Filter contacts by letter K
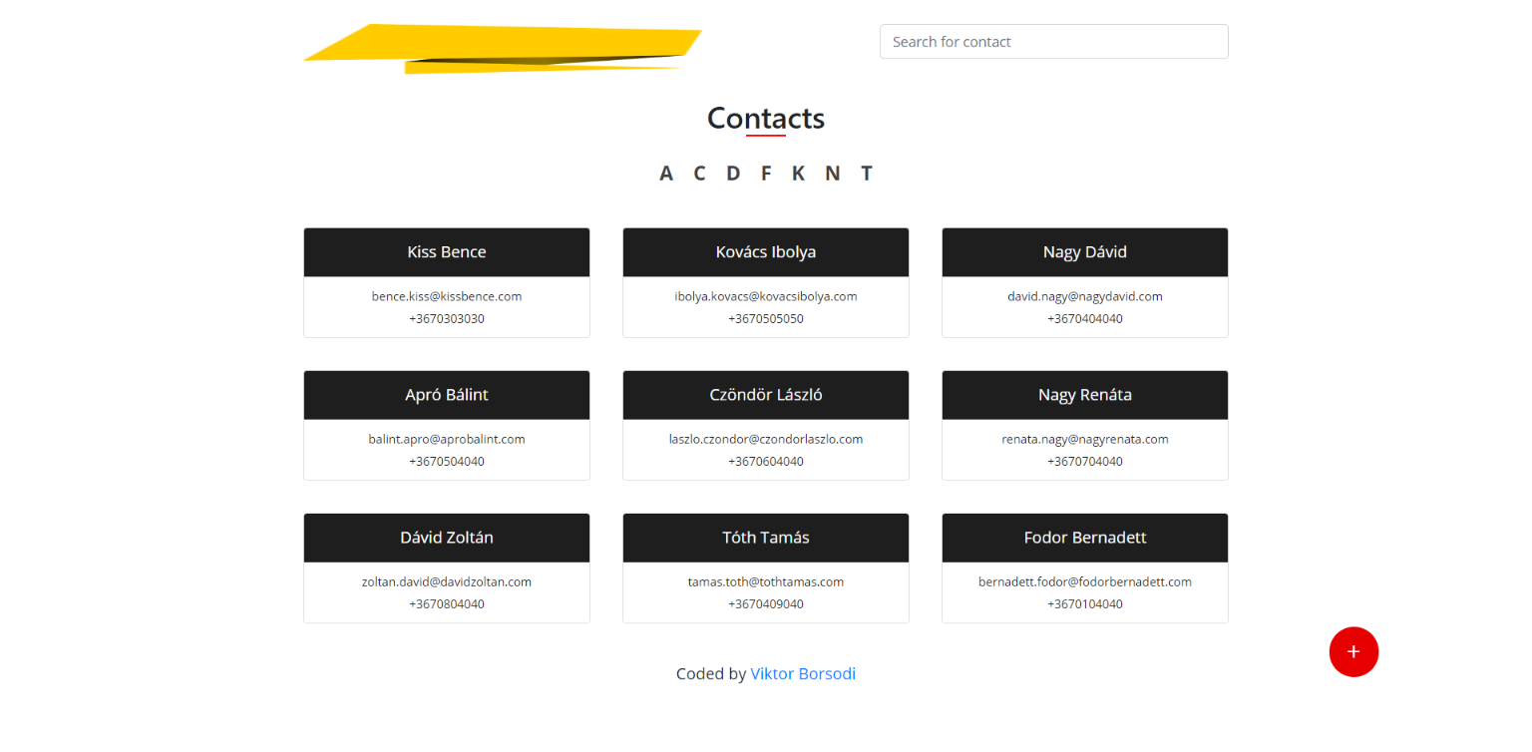 pyautogui.click(x=798, y=174)
